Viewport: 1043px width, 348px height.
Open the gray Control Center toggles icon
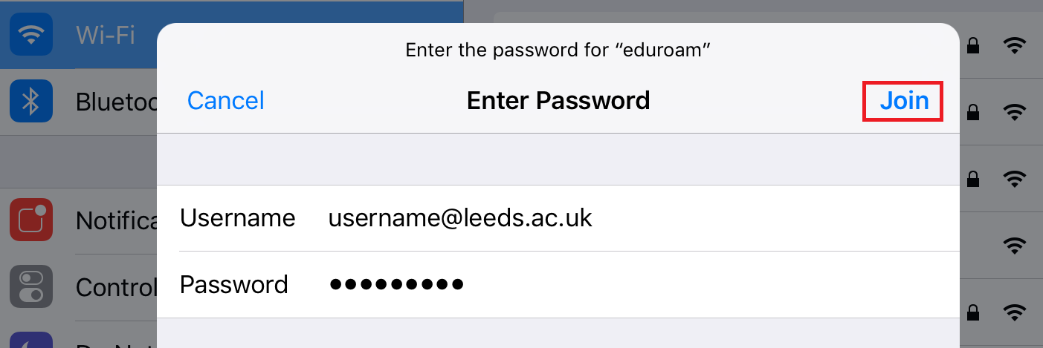tap(31, 286)
